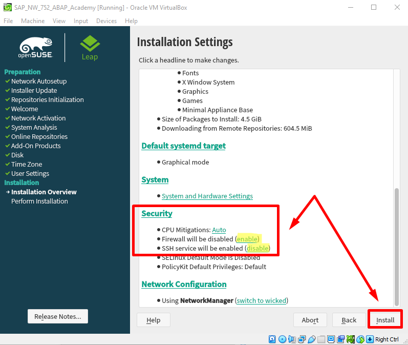
Task: Click the Installation section heading
Action: [x=22, y=182]
